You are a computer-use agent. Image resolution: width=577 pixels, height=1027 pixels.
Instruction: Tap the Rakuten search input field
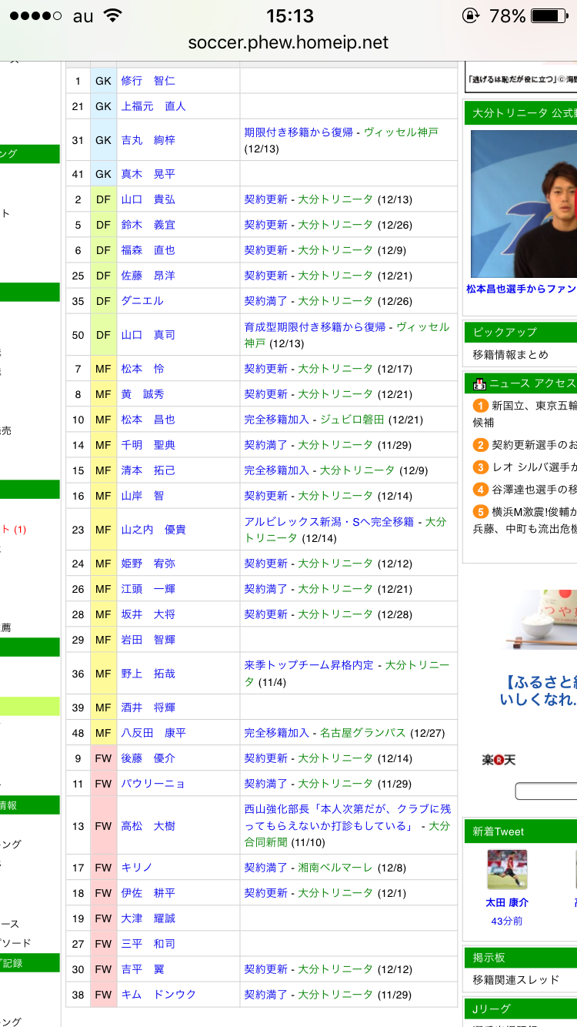tap(546, 791)
